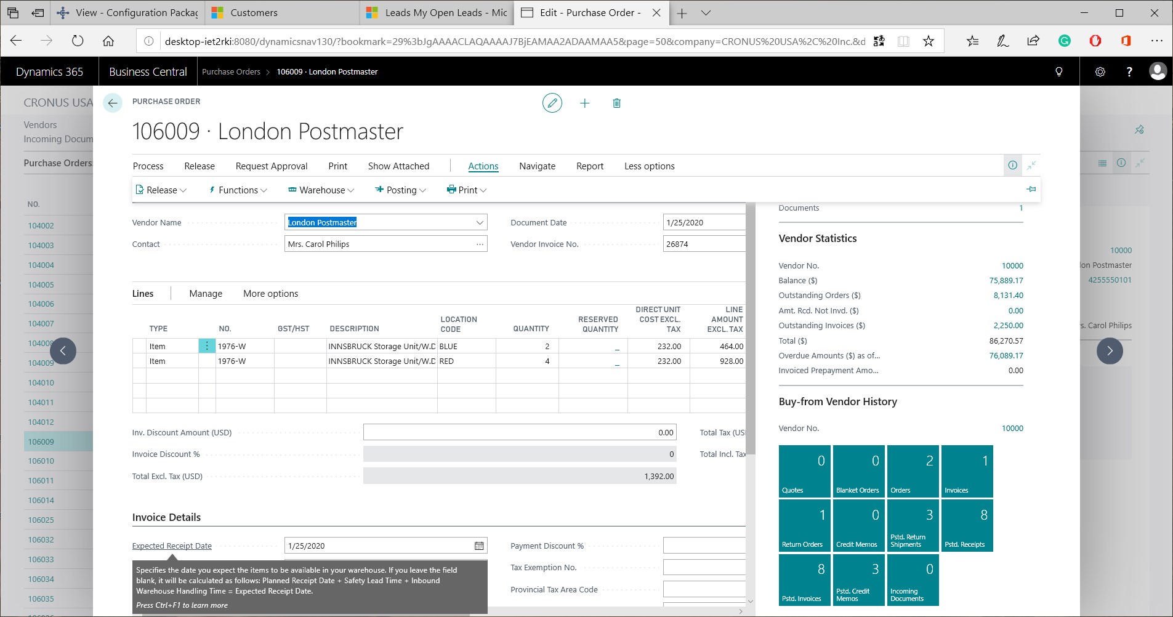Open Vendor Name dropdown arrow
Viewport: 1173px width, 617px height.
tap(480, 222)
